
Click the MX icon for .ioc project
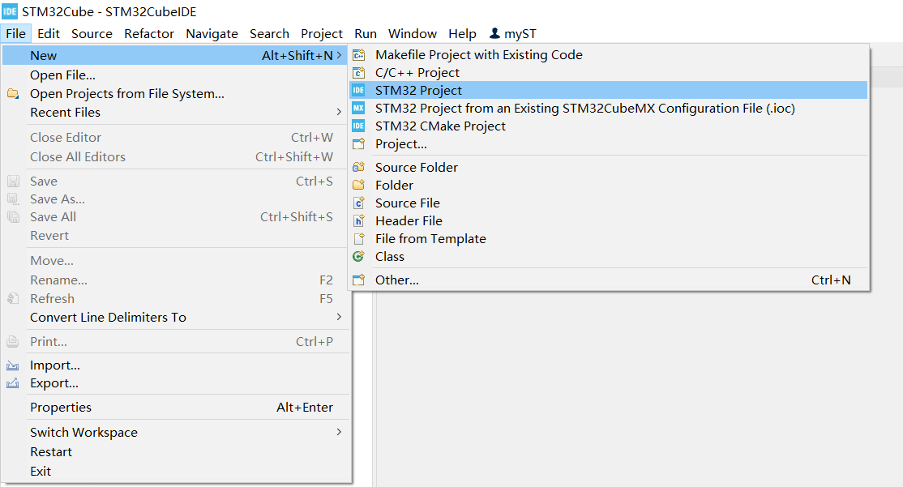(359, 109)
